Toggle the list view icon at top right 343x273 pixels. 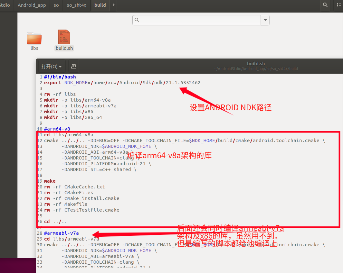click(338, 5)
